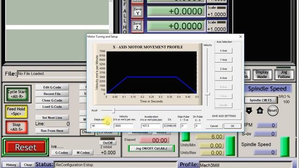Image resolution: width=299 pixels, height=168 pixels.
Task: Click SAVE AXIS SETTINGS button
Action: coord(224,116)
